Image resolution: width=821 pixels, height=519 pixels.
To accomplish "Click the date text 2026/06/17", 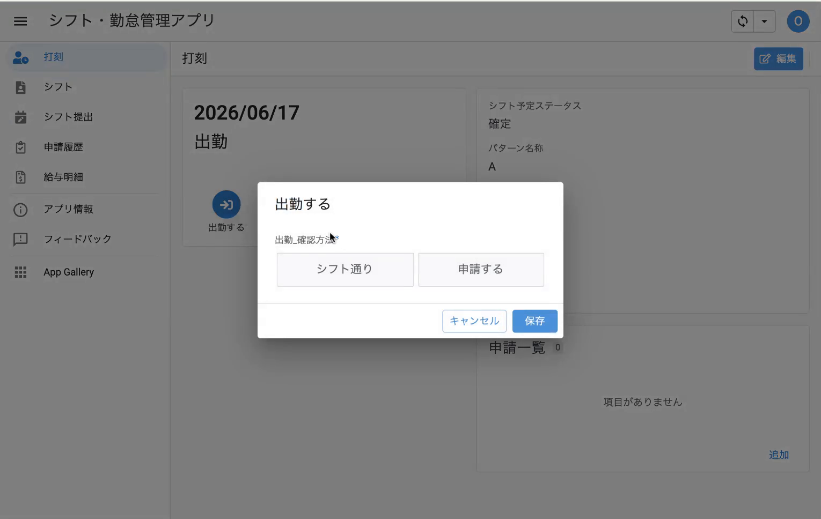I will click(247, 113).
